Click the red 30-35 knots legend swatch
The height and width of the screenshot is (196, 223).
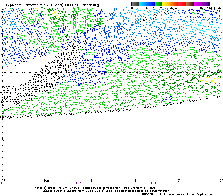(182, 4)
